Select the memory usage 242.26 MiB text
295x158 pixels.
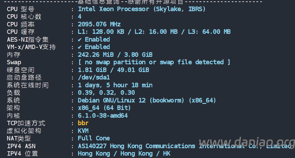click(x=96, y=55)
